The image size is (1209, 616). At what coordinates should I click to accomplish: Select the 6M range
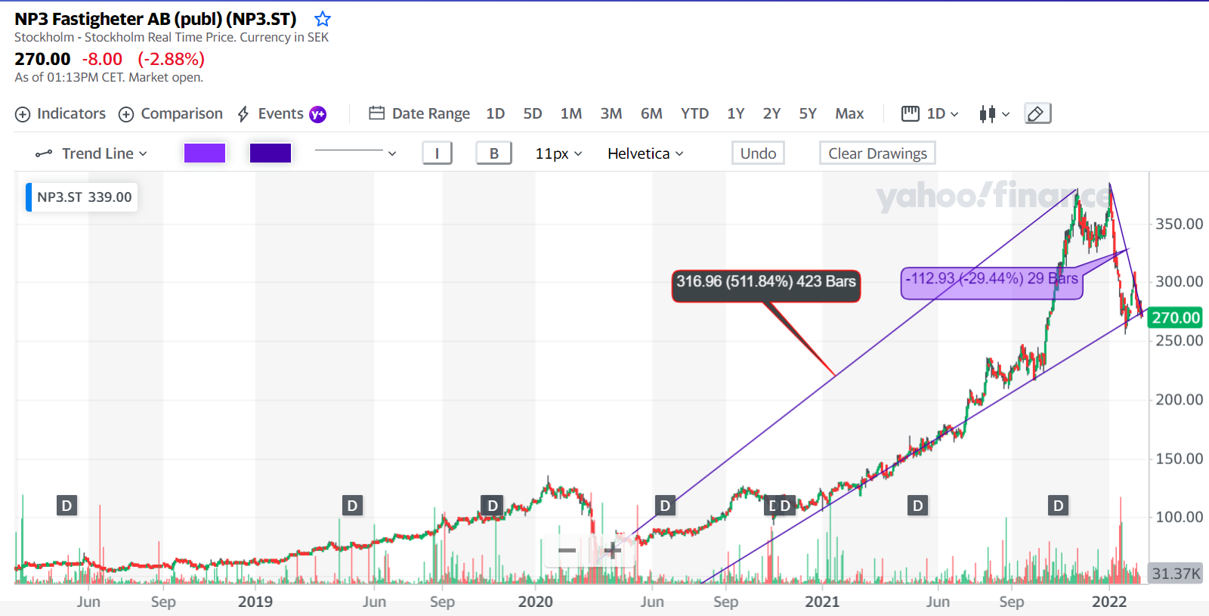pos(651,113)
